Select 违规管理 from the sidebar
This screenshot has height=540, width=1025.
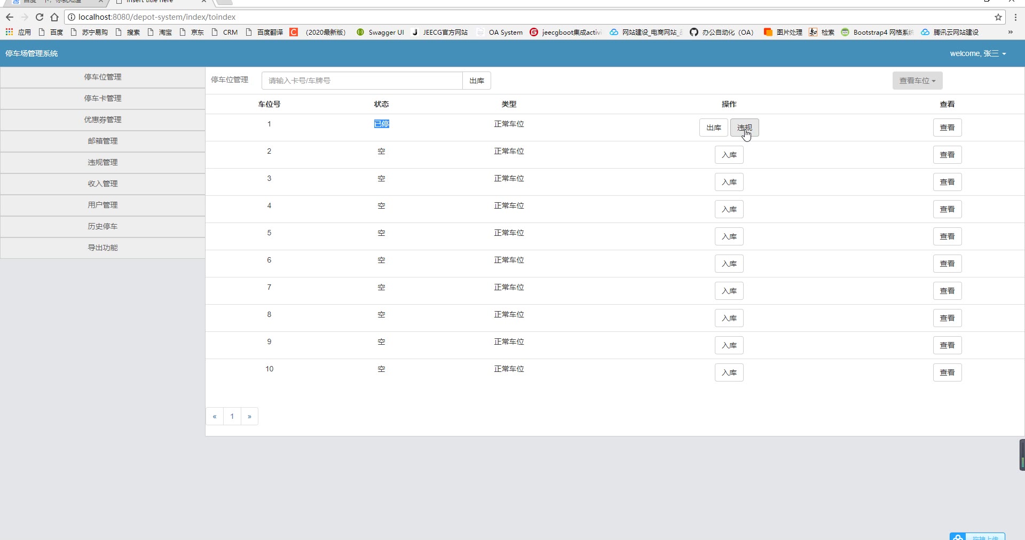pos(102,162)
